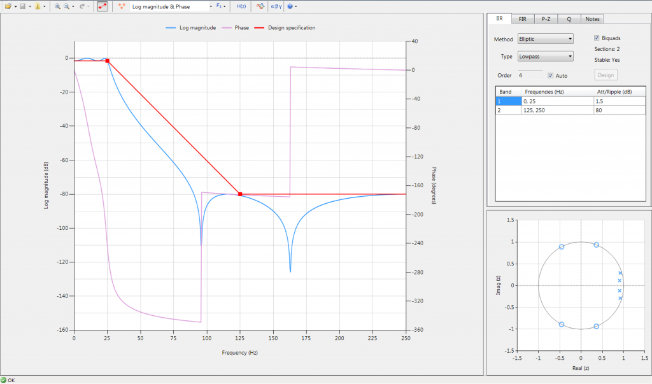Image resolution: width=652 pixels, height=384 pixels.
Task: Switch to the P-Z tab
Action: point(546,19)
